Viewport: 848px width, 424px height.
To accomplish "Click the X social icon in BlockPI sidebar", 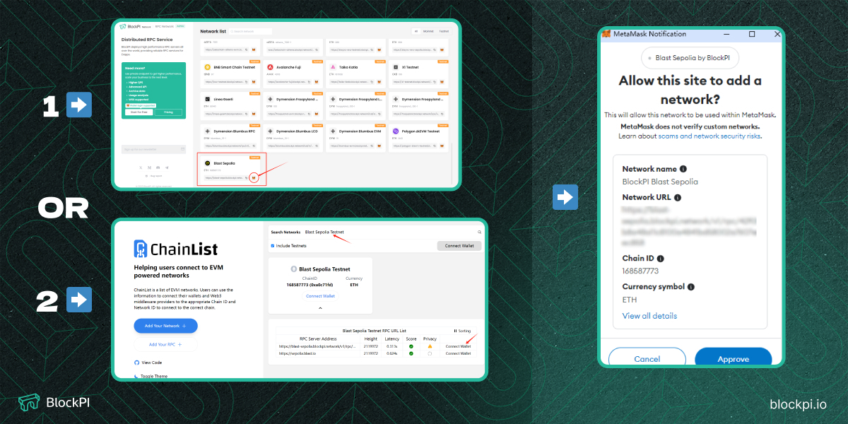I will click(141, 167).
